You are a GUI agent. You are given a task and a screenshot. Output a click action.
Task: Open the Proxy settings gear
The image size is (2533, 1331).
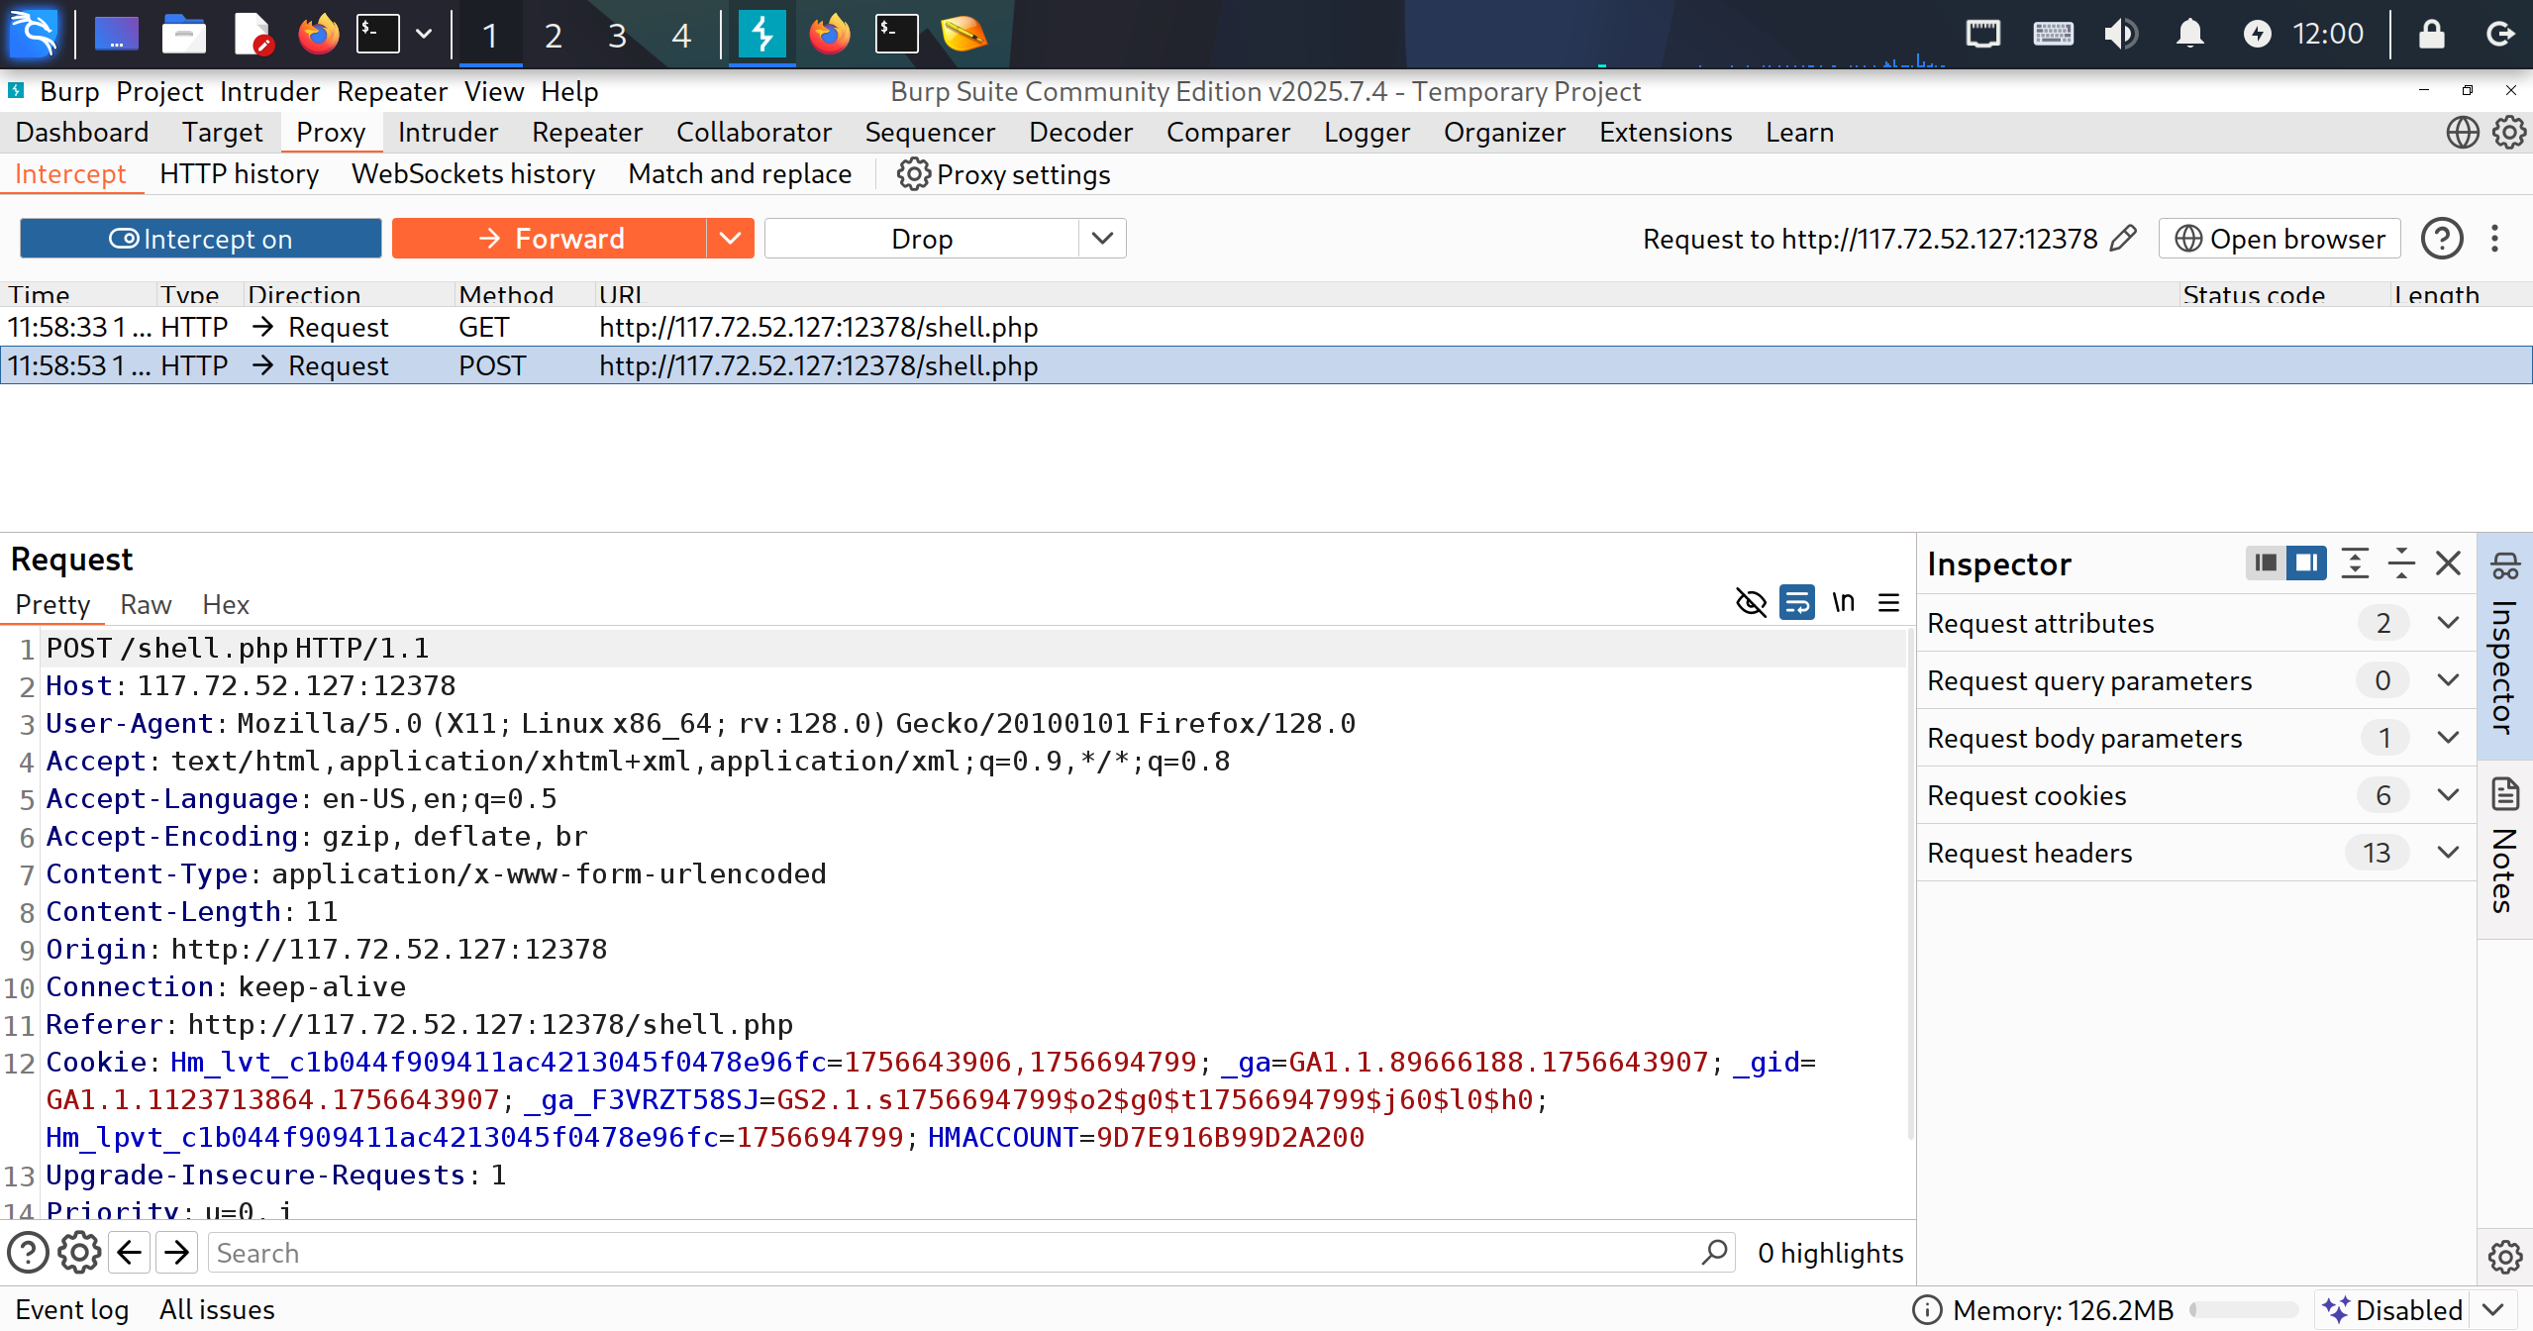pyautogui.click(x=913, y=174)
